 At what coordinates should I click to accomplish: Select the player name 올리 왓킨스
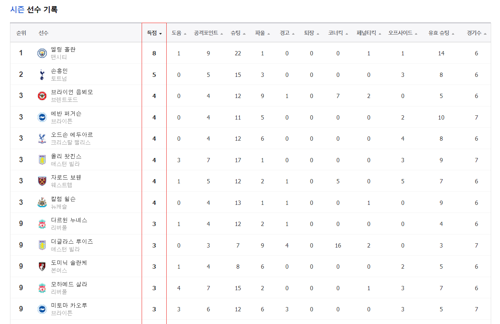point(66,156)
